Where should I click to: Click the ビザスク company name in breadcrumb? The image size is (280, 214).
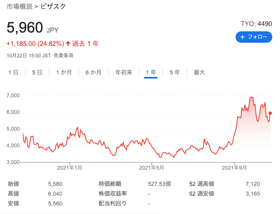[53, 7]
